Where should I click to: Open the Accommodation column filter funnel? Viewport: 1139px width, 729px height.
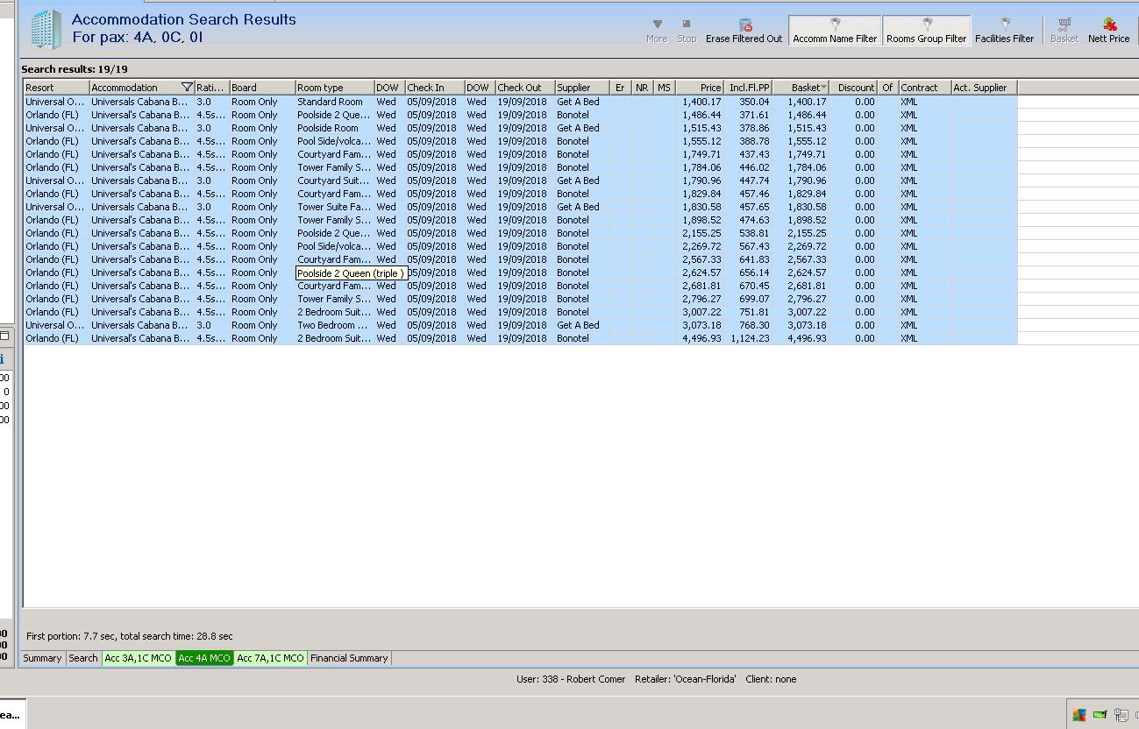point(187,88)
